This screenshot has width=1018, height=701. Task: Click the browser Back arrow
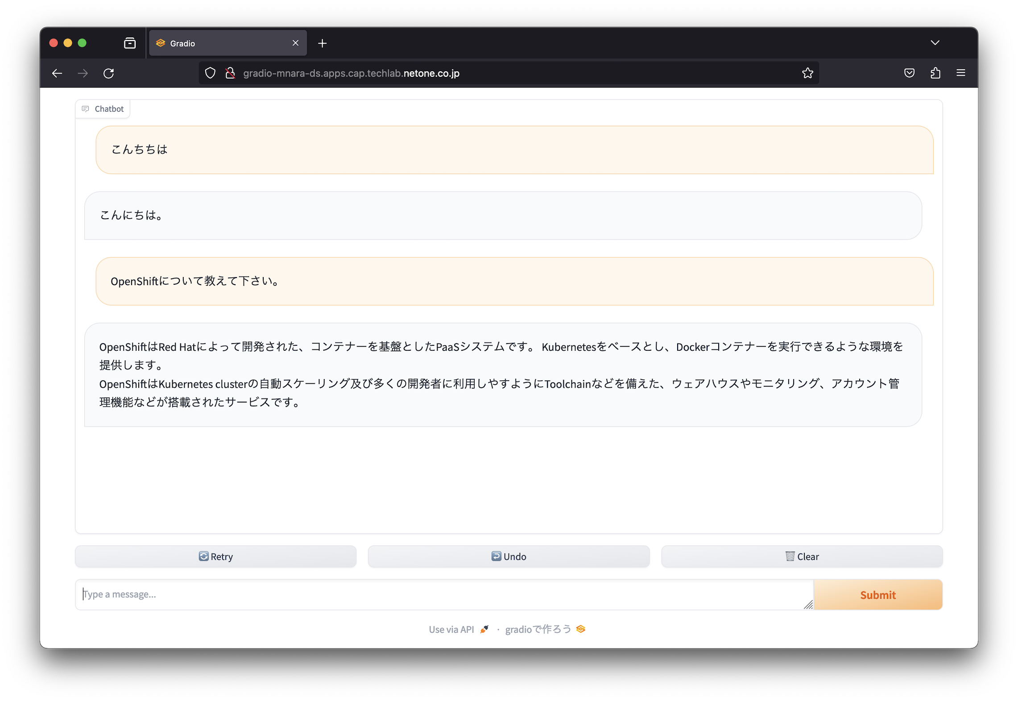(x=57, y=73)
